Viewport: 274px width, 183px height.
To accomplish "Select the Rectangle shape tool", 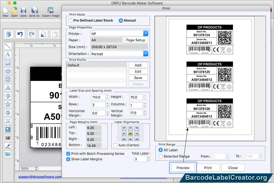I will pyautogui.click(x=8, y=63).
